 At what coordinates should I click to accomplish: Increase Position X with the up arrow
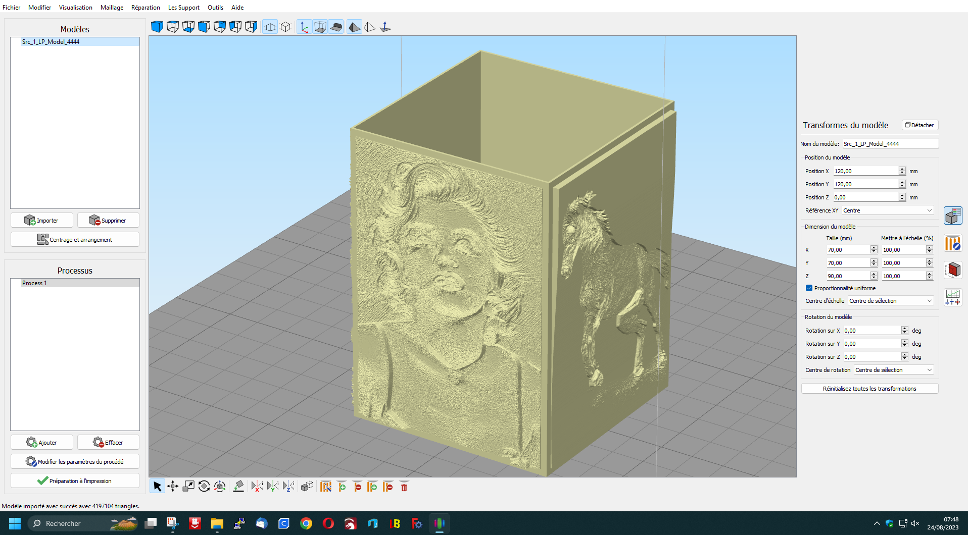902,169
